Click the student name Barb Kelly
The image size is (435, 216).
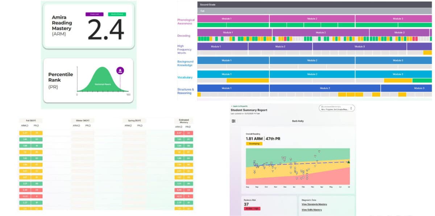(x=298, y=121)
